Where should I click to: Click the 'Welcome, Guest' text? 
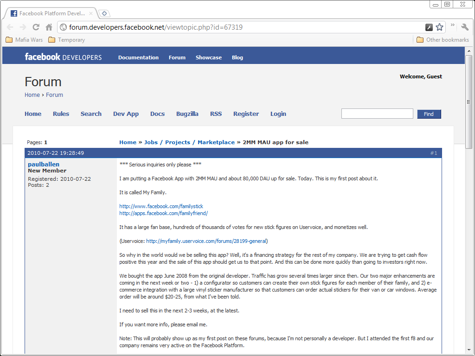coord(421,76)
